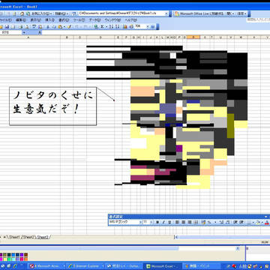
Task: Toggle Center alignment
Action: pos(183,222)
